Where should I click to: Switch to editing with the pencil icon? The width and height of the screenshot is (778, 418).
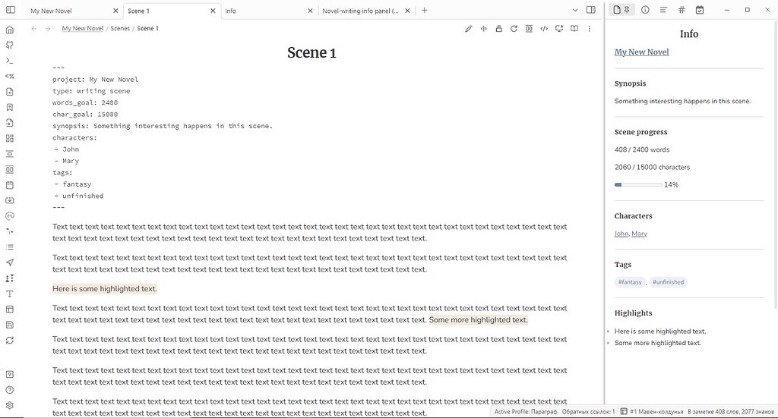click(468, 29)
